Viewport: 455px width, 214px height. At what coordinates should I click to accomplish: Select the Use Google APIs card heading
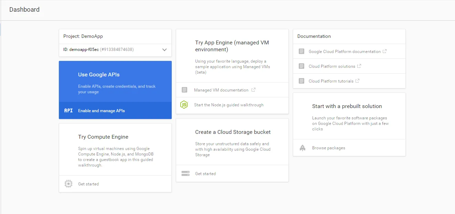[x=99, y=75]
